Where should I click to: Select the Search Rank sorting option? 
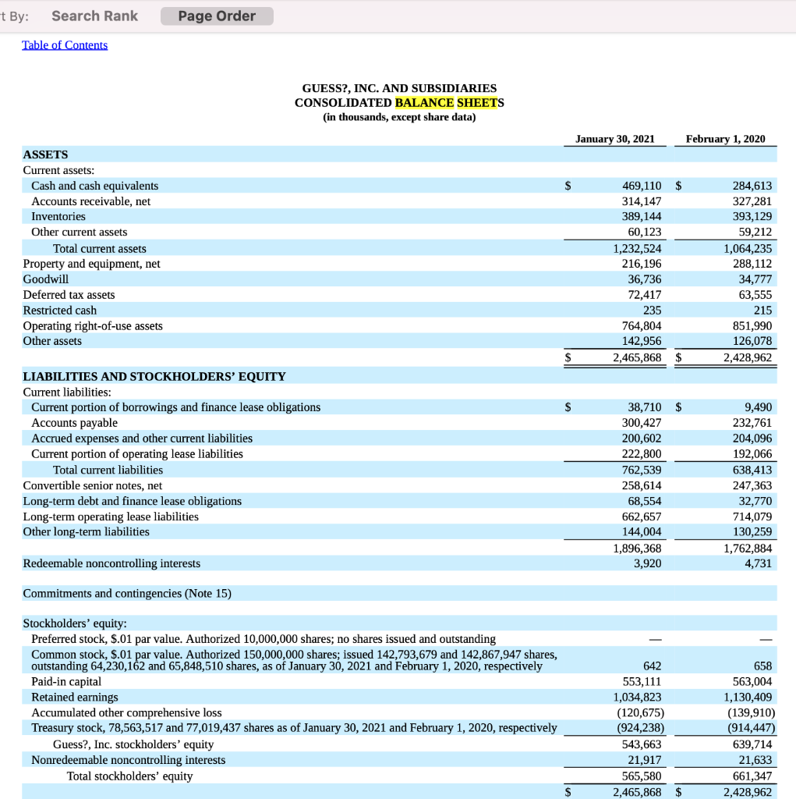point(94,16)
